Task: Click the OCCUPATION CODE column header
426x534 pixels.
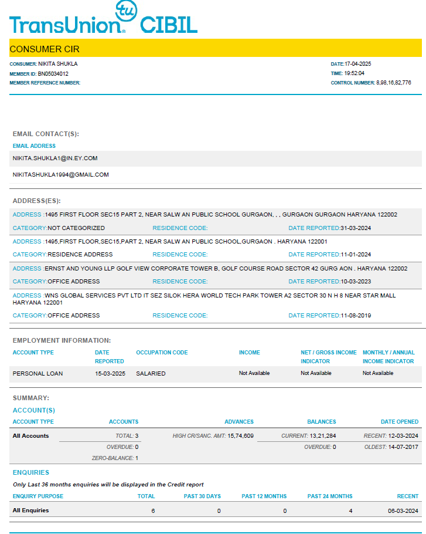Action: click(162, 353)
